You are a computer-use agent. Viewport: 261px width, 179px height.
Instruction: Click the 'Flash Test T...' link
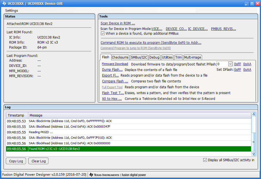(113, 93)
